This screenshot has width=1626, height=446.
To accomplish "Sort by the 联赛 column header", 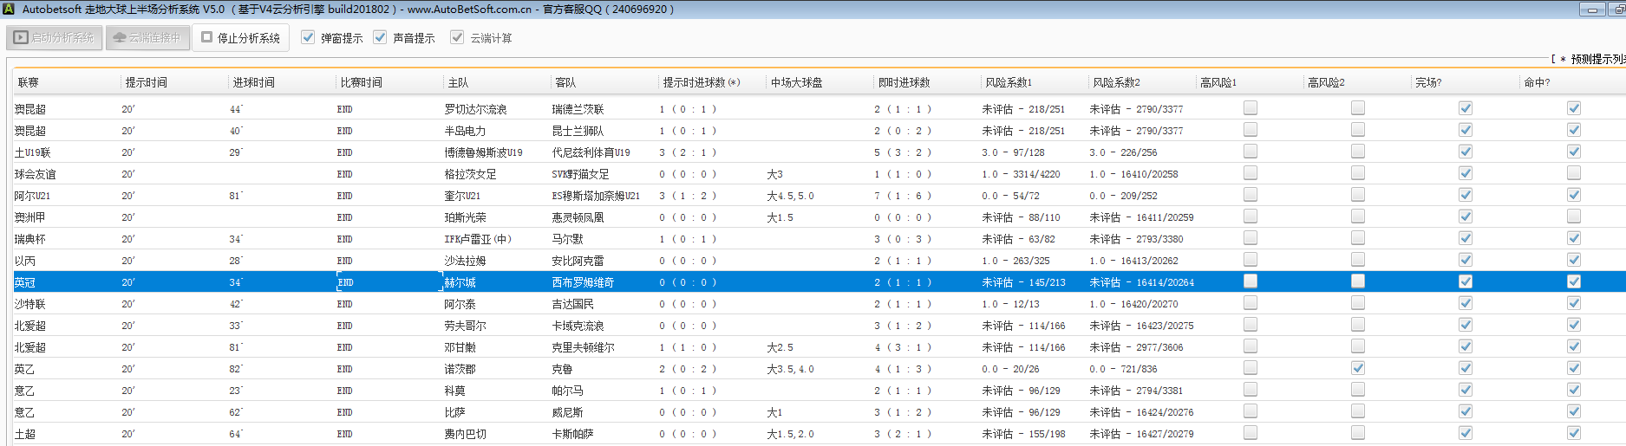I will pos(29,82).
